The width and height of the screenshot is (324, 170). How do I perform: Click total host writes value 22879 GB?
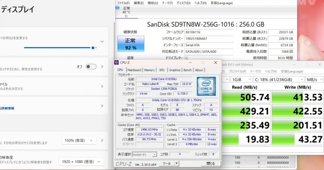pos(281,39)
